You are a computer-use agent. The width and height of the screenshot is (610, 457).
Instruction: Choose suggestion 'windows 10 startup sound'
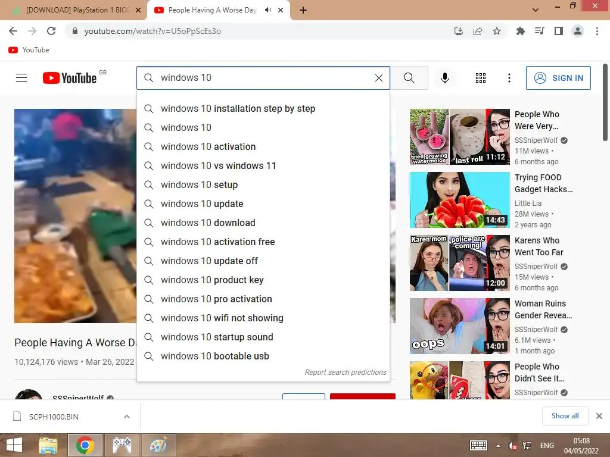[x=263, y=337]
